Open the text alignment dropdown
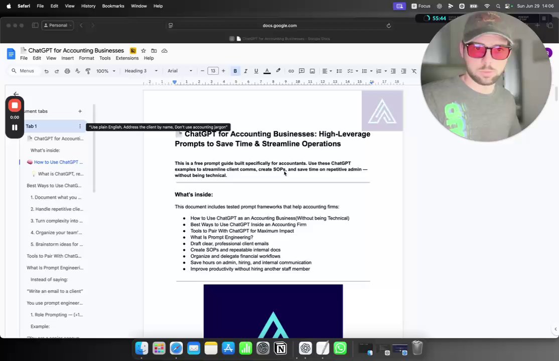Viewport: 559px width, 361px height. tap(327, 71)
